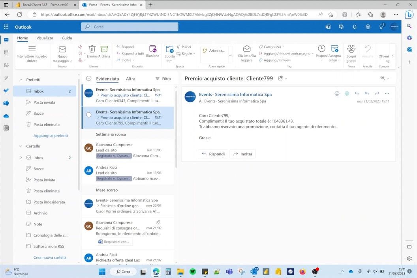The width and height of the screenshot is (417, 278).
Task: Collapse the Preferiti folder group
Action: click(21, 80)
